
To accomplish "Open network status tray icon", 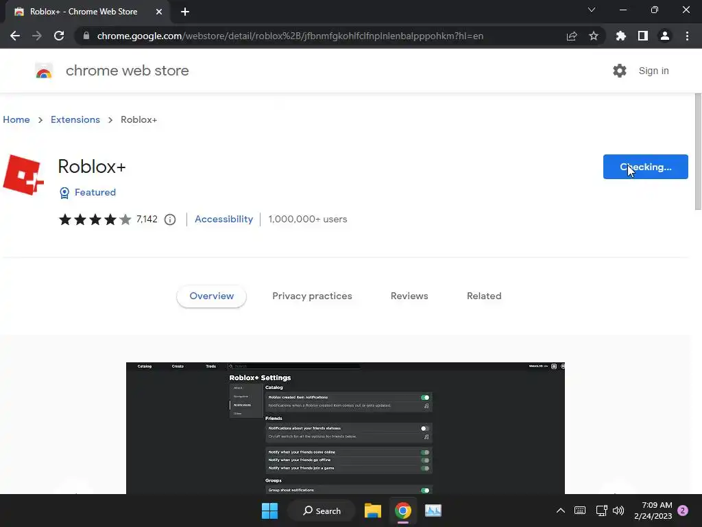I will pos(601,511).
